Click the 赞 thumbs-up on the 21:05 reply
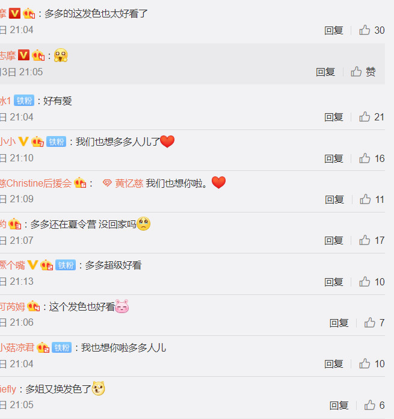Viewport: 394px width, 419px height. point(363,72)
